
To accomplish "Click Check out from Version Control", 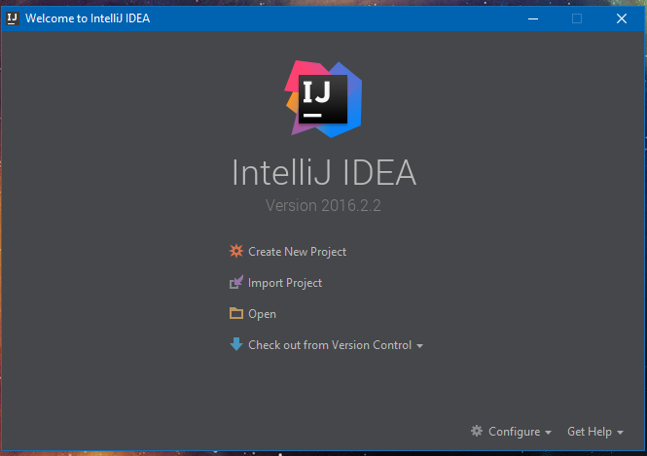I will coord(330,345).
